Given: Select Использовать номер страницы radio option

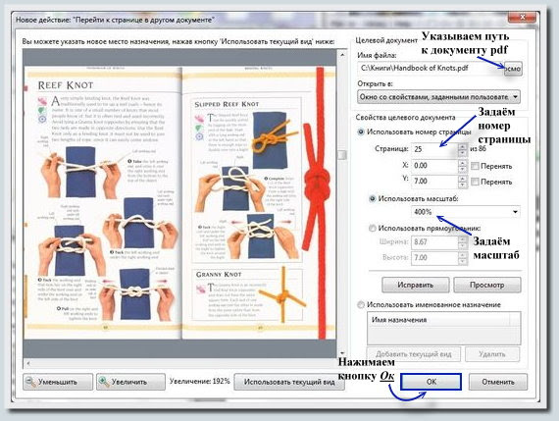Looking at the screenshot, I should (x=361, y=132).
